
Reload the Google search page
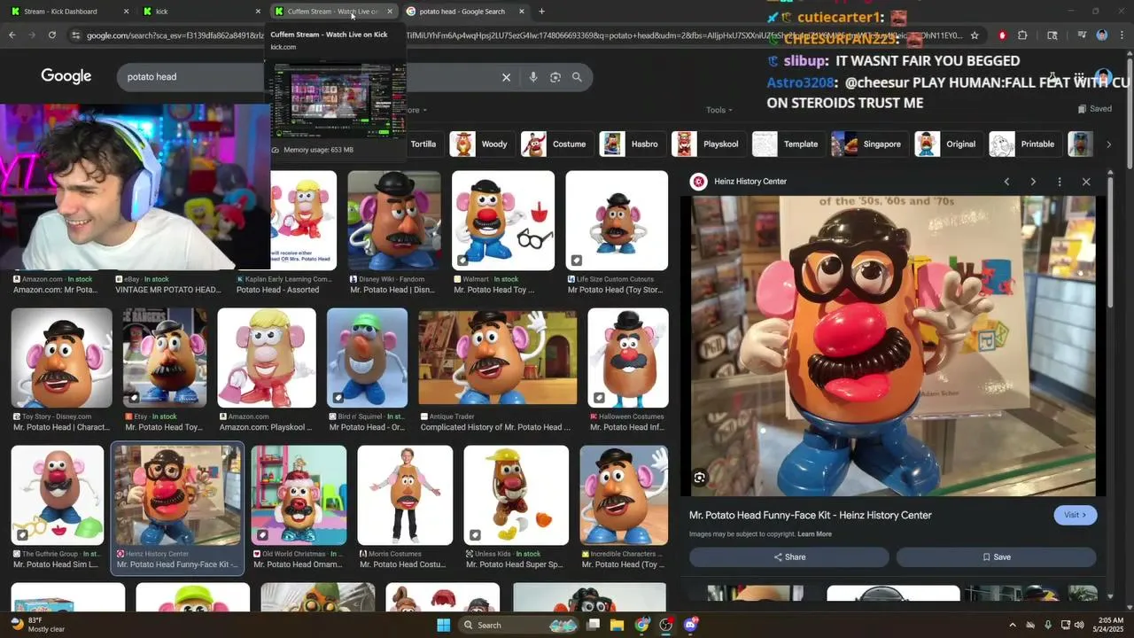[52, 35]
